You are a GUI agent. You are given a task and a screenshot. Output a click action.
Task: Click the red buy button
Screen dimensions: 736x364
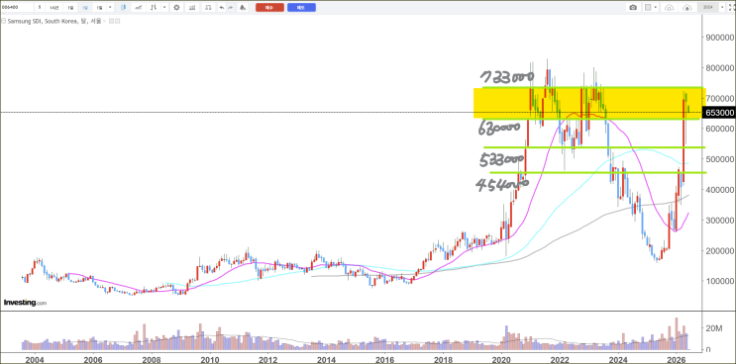point(269,8)
